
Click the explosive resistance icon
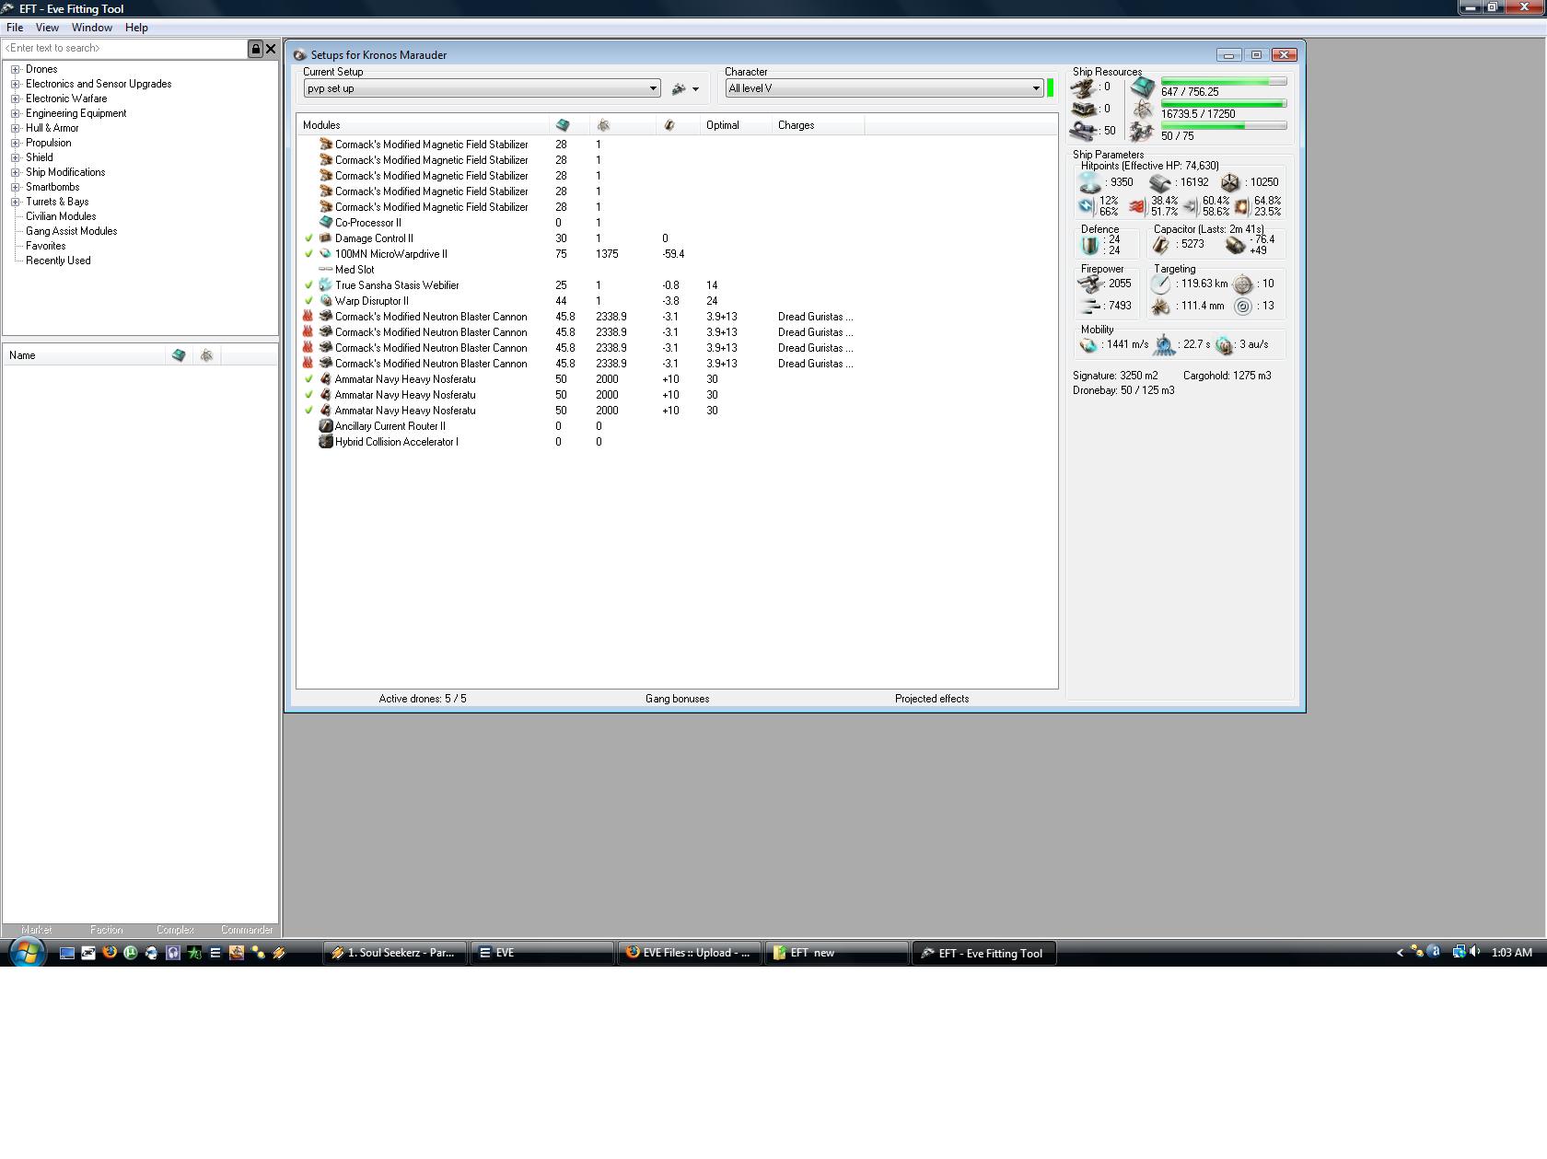[x=1241, y=206]
